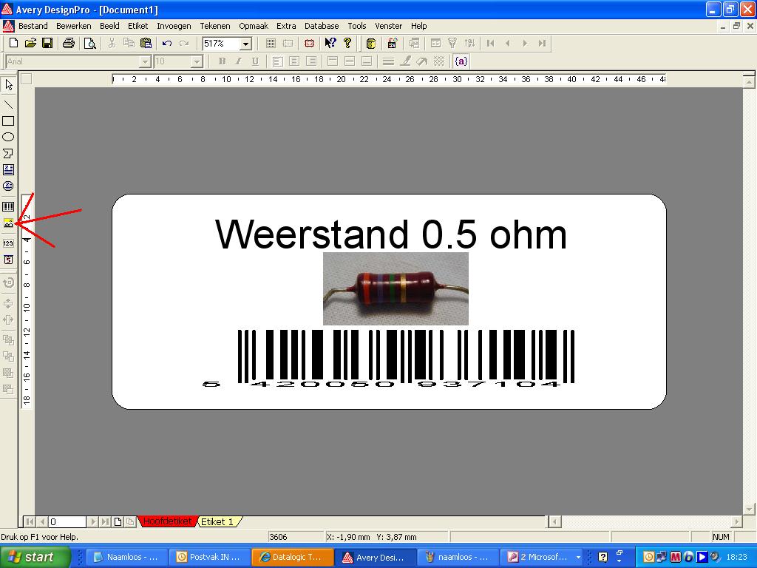Screen dimensions: 757x568
Task: Toggle the grid display icon
Action: pos(271,44)
